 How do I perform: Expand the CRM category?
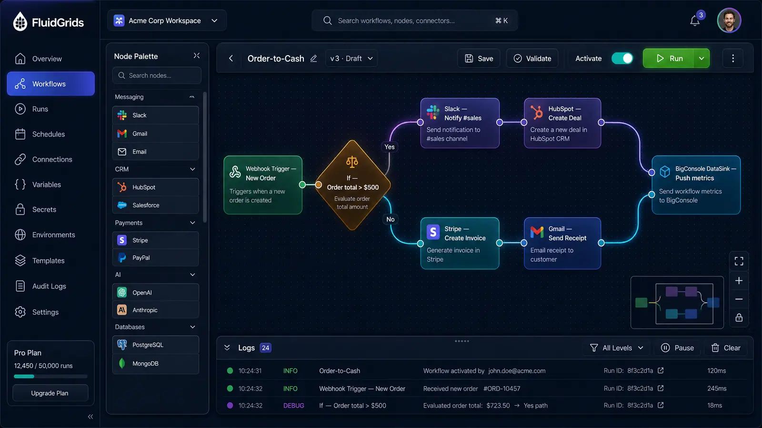192,169
